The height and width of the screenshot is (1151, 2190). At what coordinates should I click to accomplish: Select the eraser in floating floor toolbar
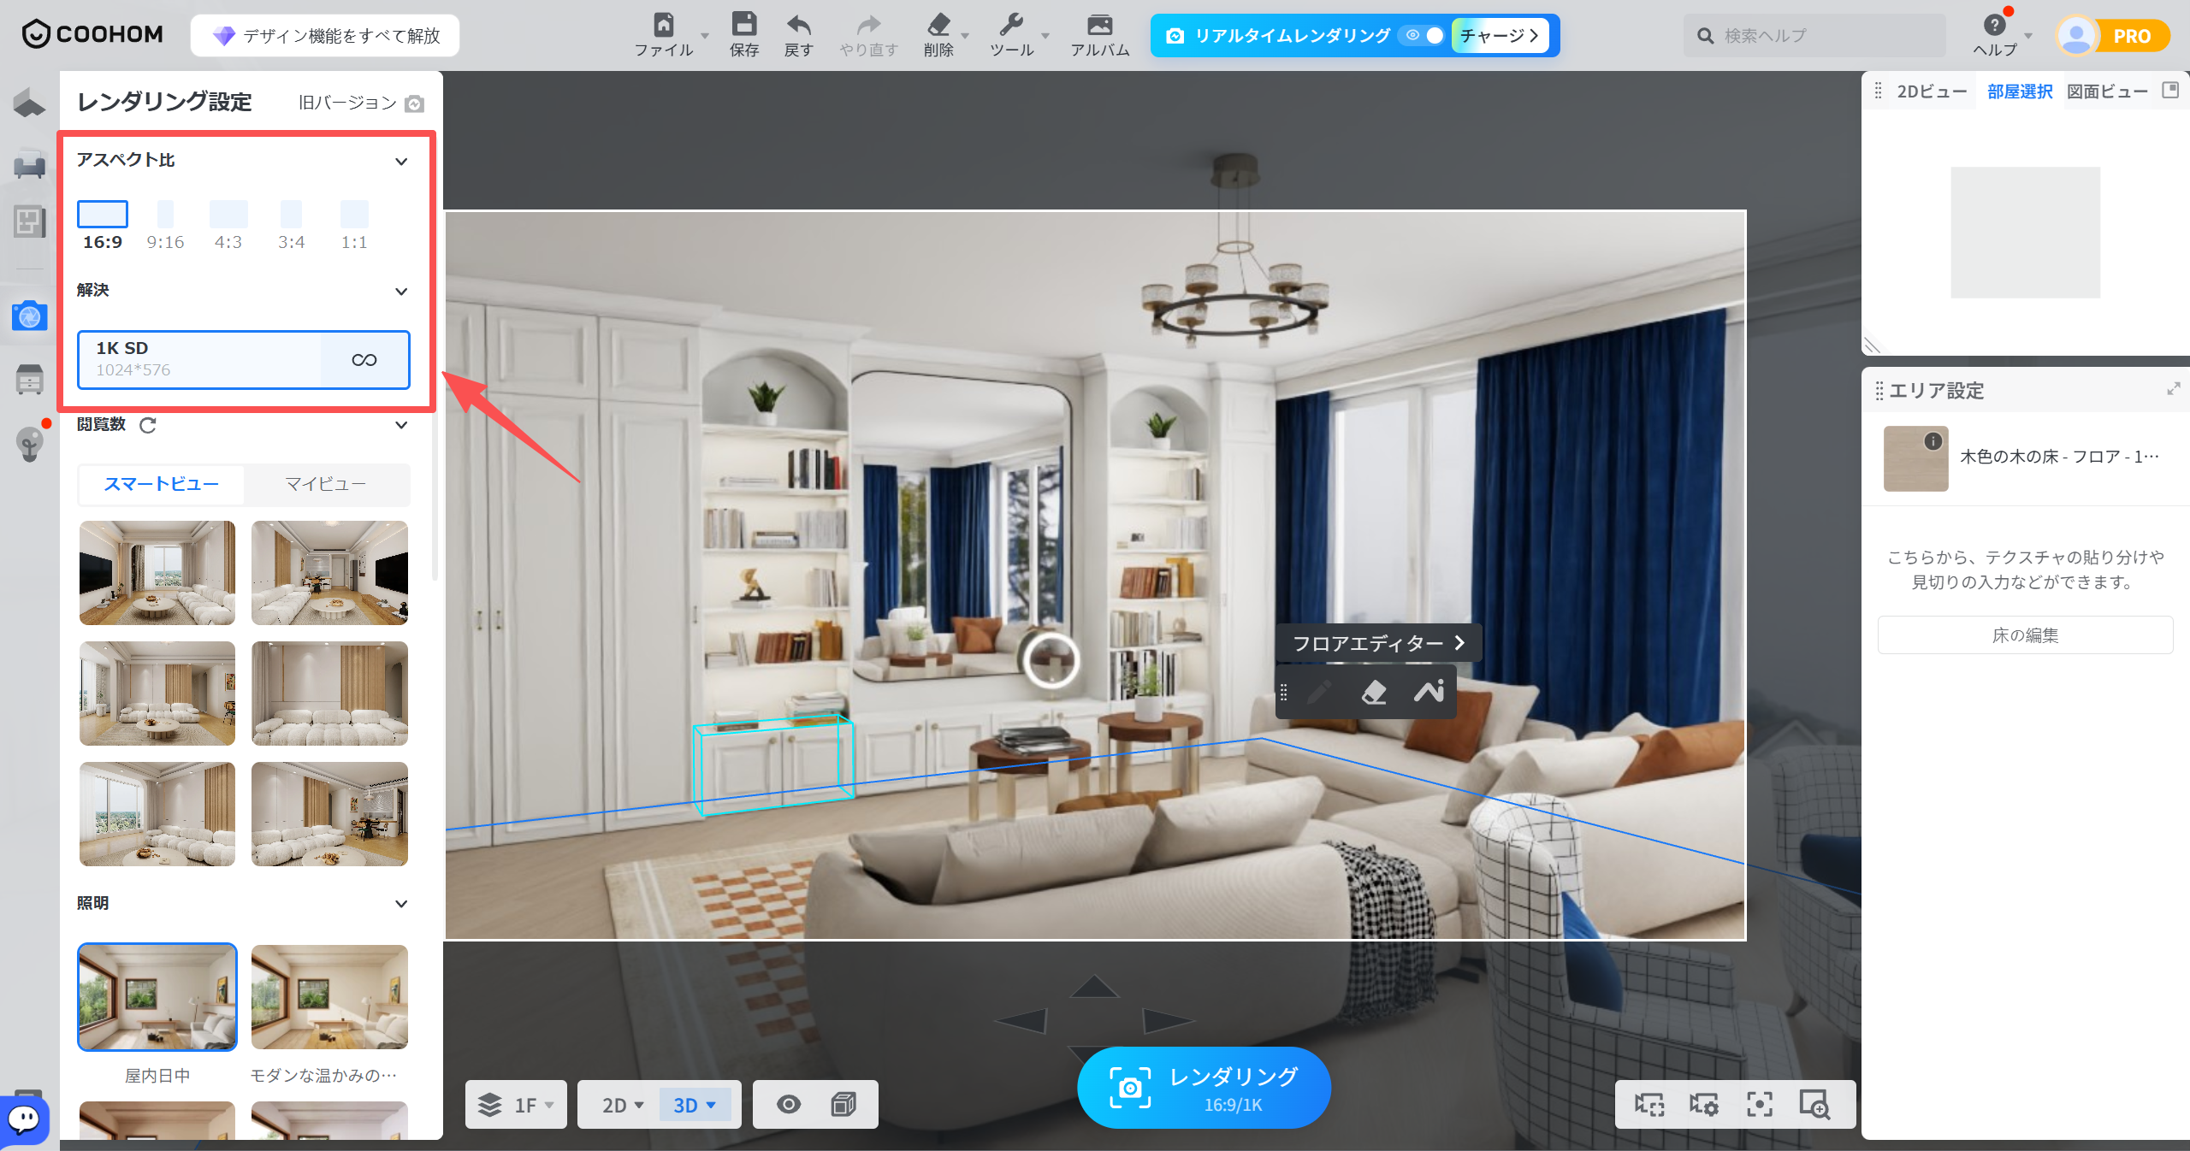(x=1373, y=692)
